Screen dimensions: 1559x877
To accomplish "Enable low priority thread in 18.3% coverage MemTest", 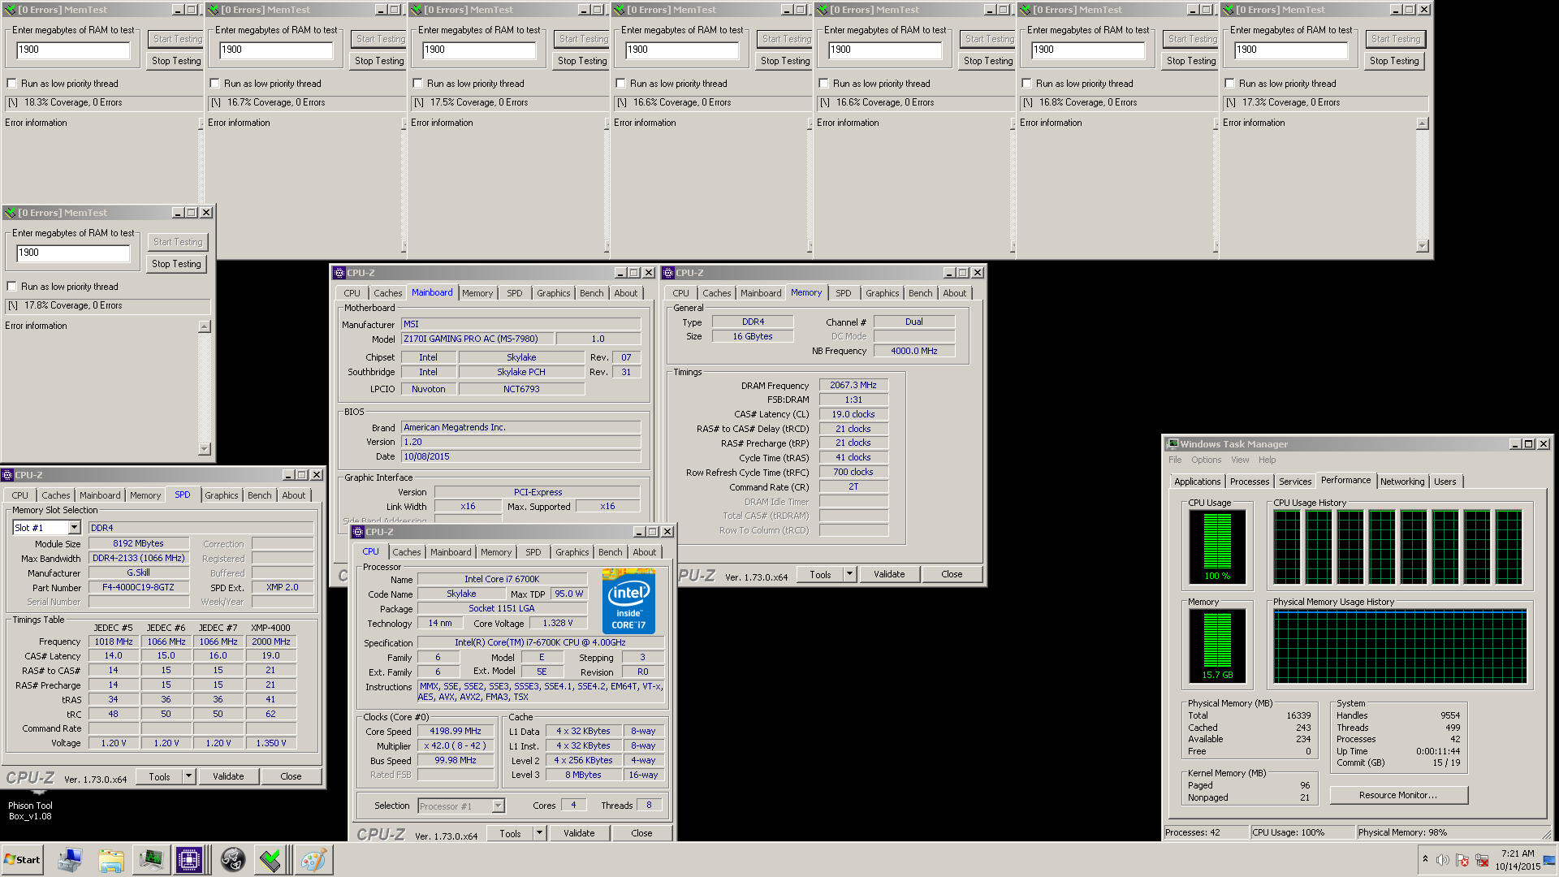I will coord(12,84).
